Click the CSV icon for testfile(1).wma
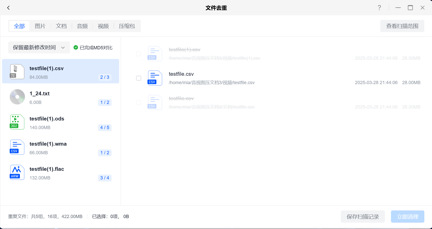 17,147
